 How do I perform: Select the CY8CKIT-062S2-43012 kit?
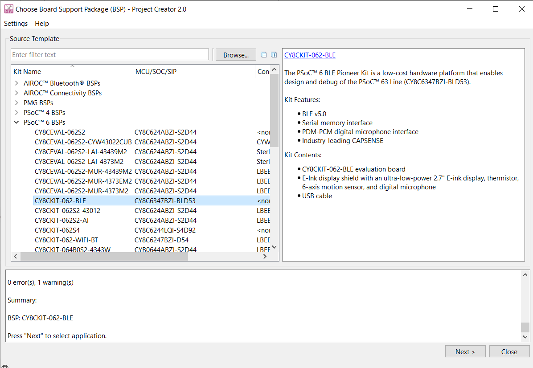(67, 211)
